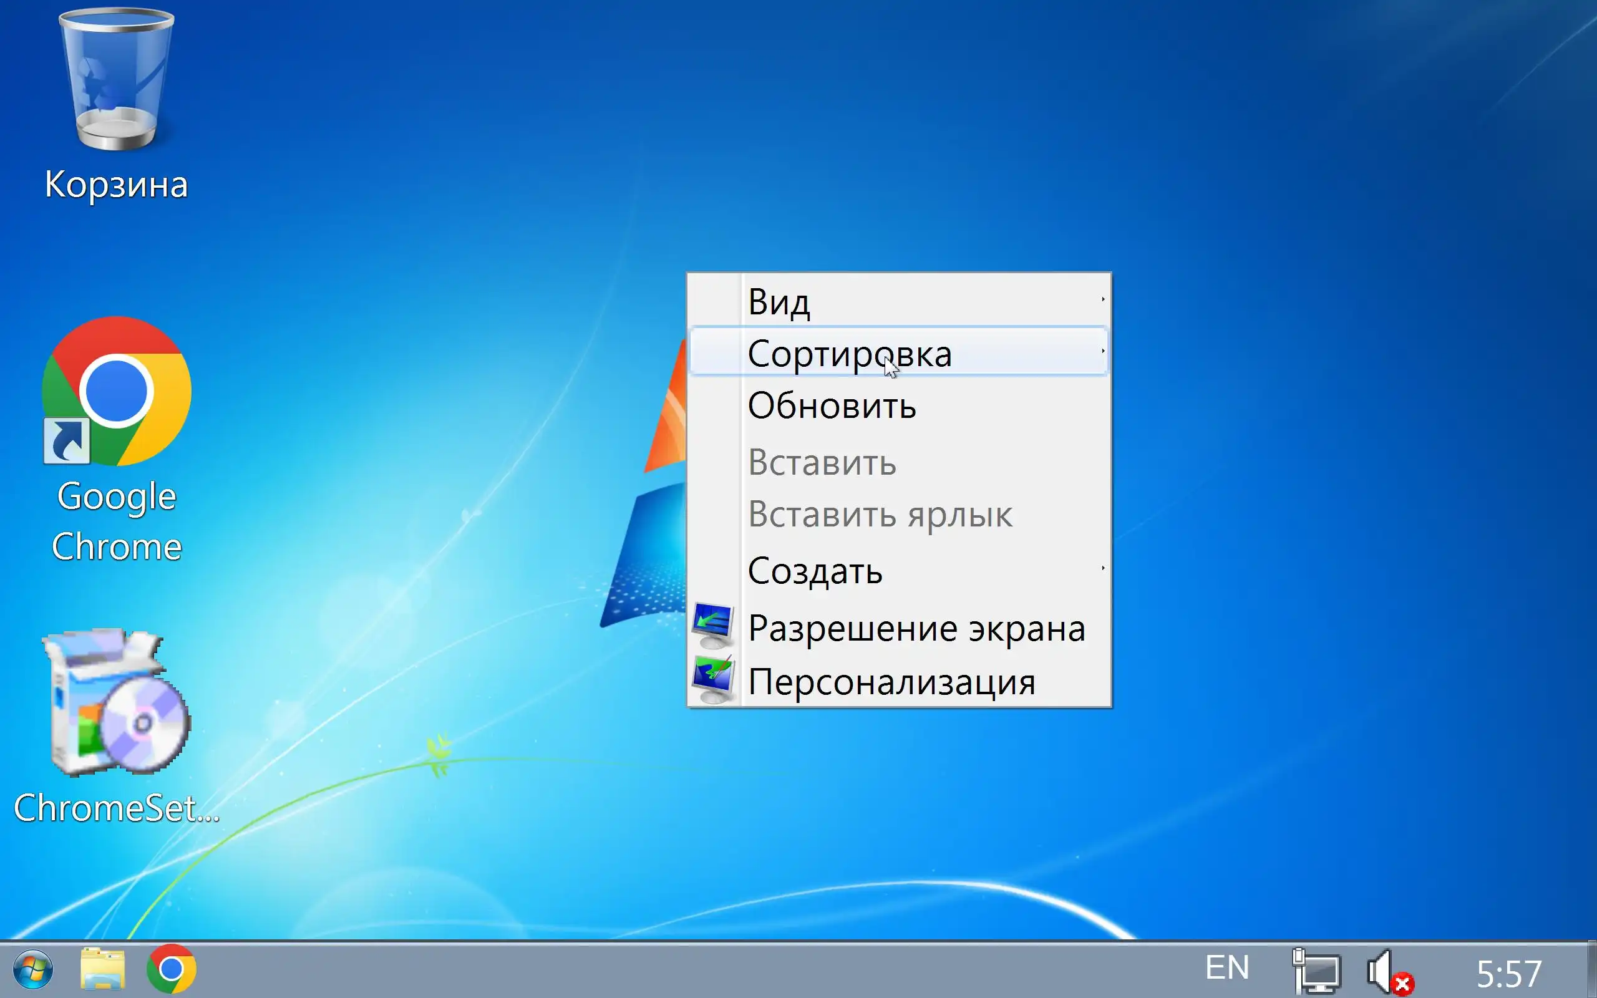
Task: Click the Show Desktop strip
Action: (x=1592, y=969)
